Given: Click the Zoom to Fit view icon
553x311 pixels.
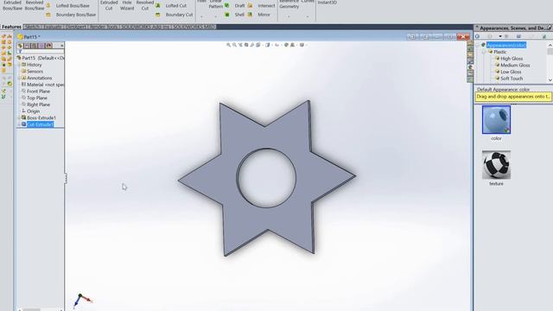Looking at the screenshot, I should pos(228,45).
